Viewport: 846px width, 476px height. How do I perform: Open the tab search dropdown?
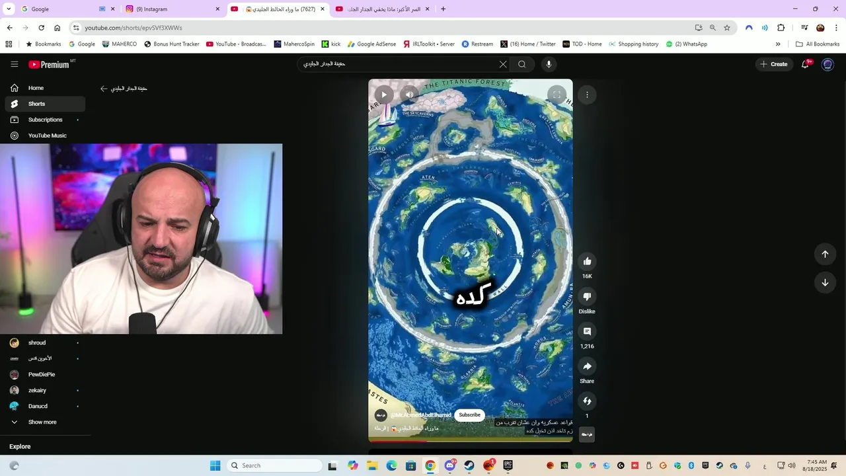tap(9, 9)
